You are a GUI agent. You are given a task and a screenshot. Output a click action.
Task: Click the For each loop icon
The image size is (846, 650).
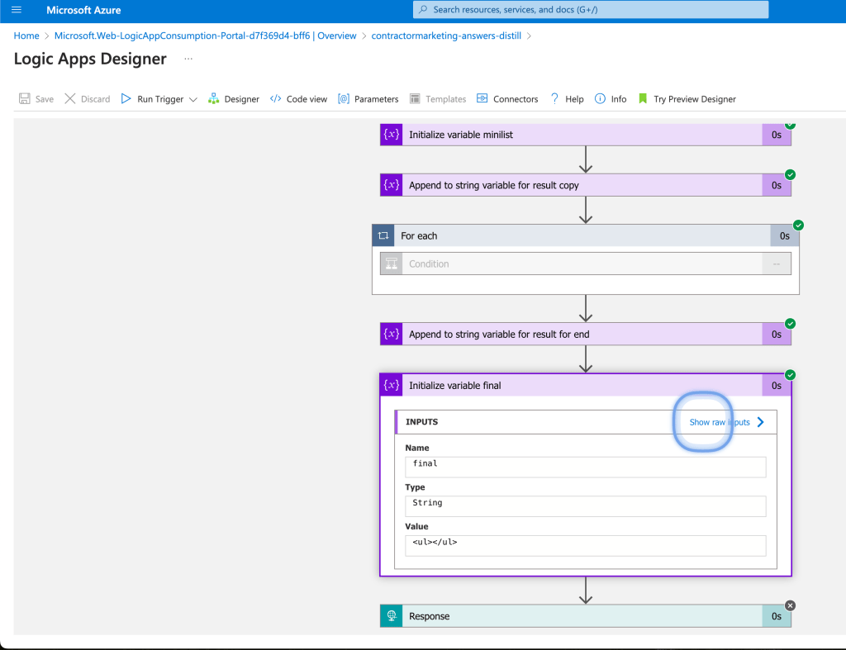[x=383, y=235]
